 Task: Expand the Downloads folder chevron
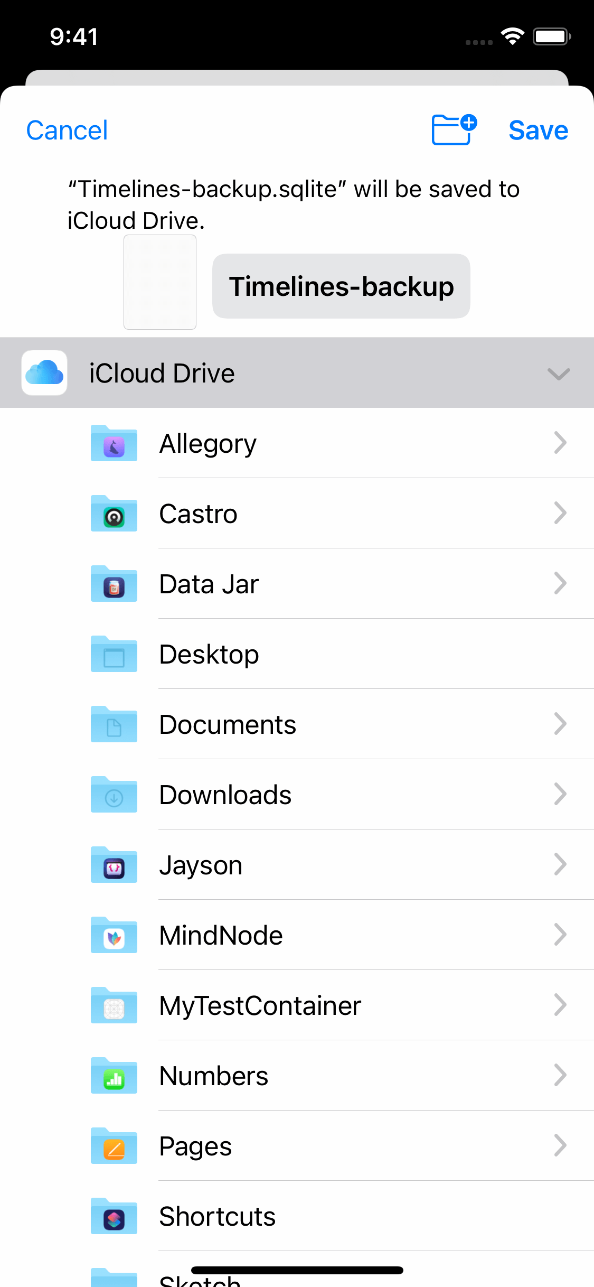click(560, 794)
